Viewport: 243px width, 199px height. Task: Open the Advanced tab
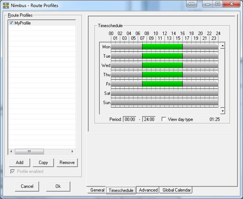[148, 190]
